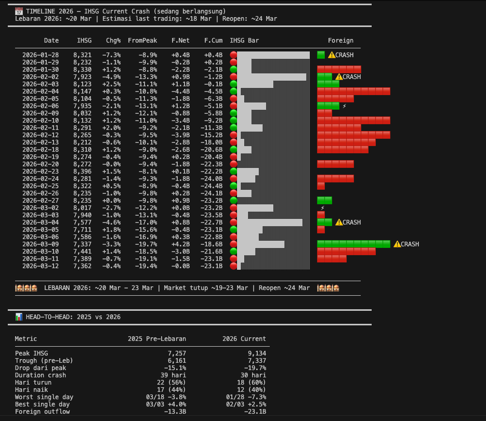
Task: Click the calendar icon beside TIMELINE 2026
Action: 19,11
